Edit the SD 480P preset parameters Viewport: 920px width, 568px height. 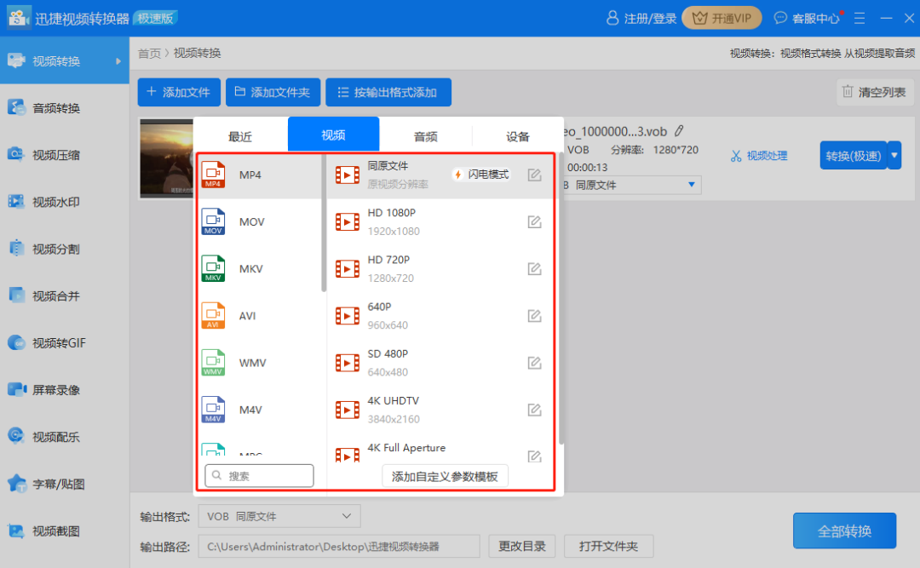coord(534,363)
